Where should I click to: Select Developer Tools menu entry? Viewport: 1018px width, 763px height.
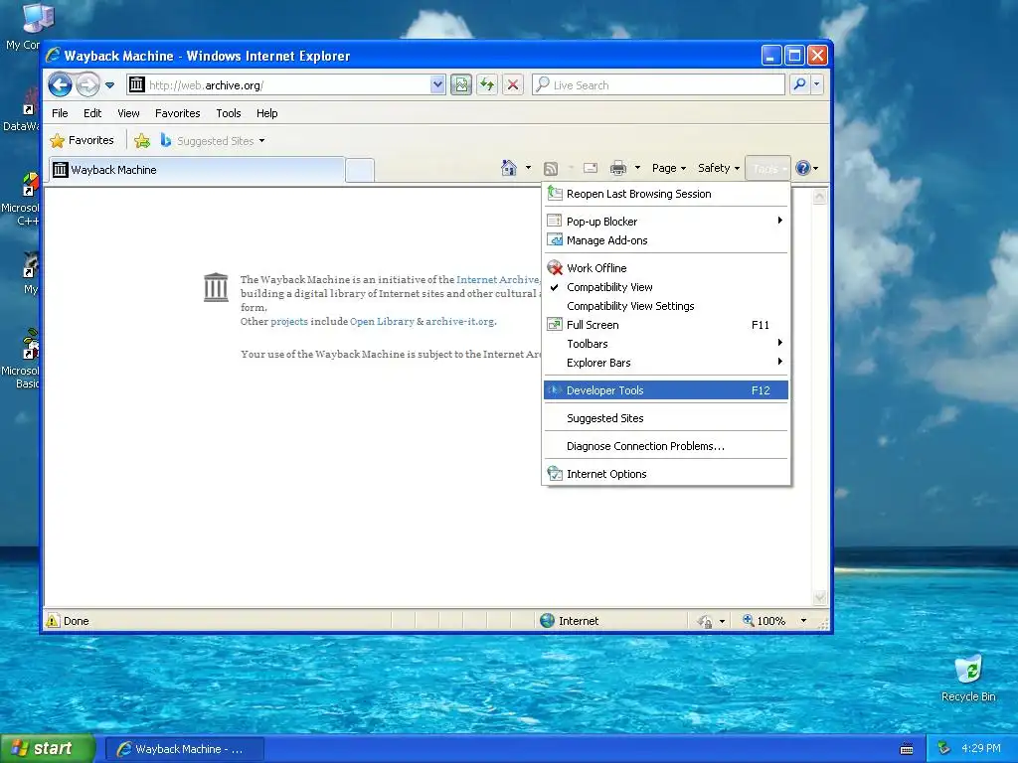pyautogui.click(x=666, y=389)
